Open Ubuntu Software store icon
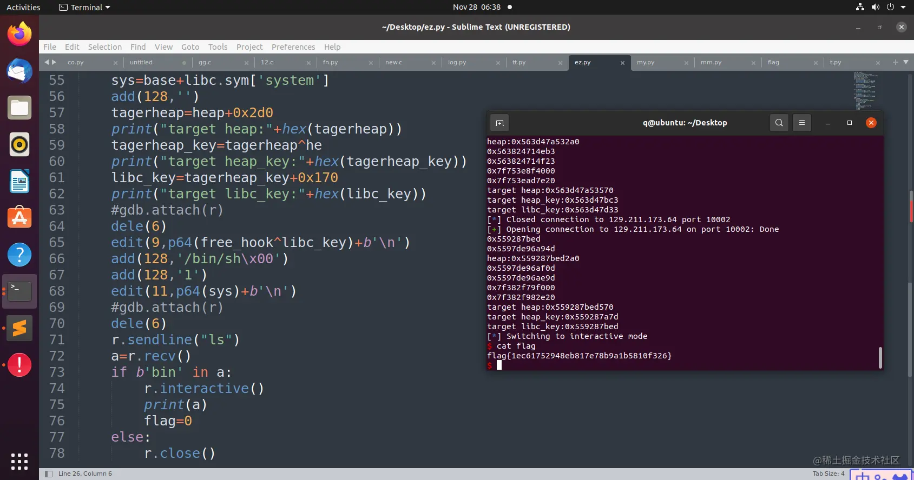Image resolution: width=914 pixels, height=480 pixels. [19, 218]
